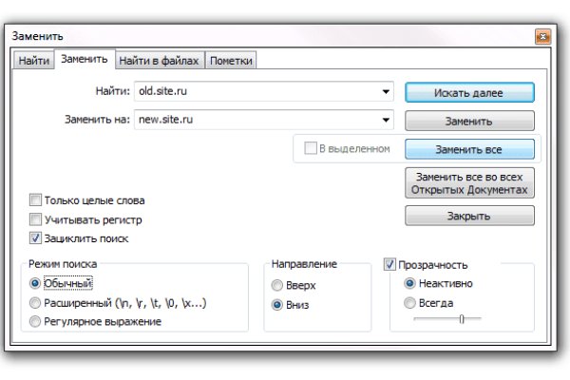Image resolution: width=570 pixels, height=380 pixels.
Task: Close the Заменить dialog with the X icon
Action: click(543, 38)
